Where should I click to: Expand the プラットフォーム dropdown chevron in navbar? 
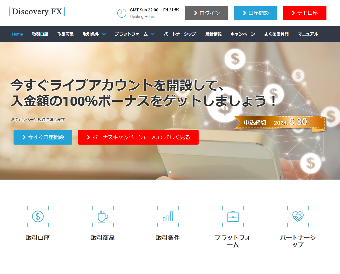153,34
